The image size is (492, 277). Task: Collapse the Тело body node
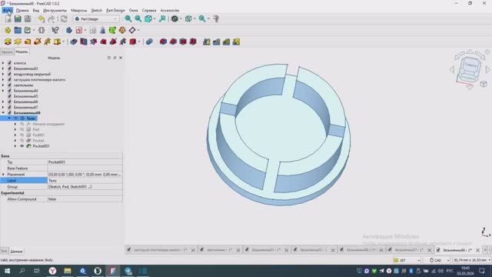click(9, 118)
